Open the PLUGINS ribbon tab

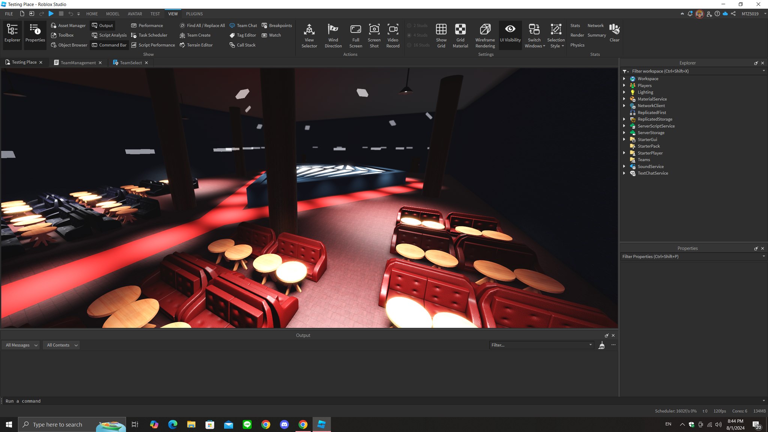coord(194,14)
